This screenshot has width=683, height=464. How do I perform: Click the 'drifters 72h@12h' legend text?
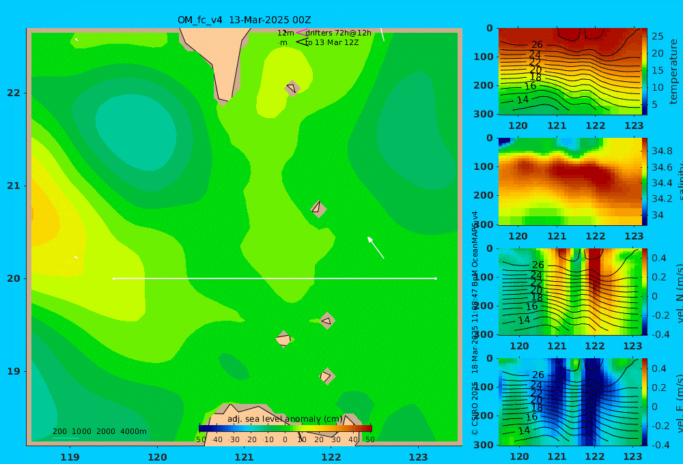[339, 33]
